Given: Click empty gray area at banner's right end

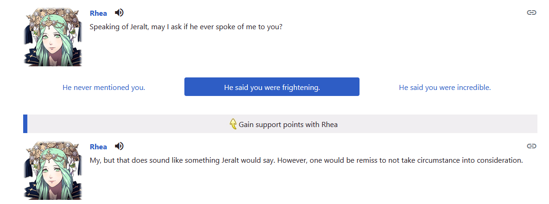Looking at the screenshot, I should click(x=510, y=124).
